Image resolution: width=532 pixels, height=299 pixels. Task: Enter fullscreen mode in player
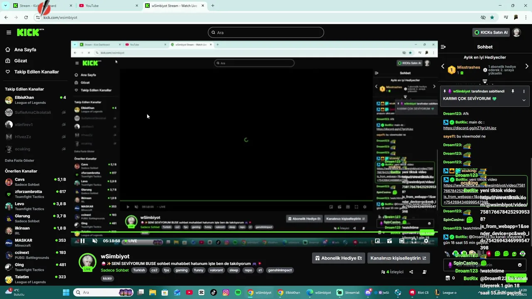click(414, 241)
